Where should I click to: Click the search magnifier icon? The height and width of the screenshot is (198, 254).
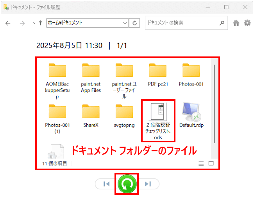coord(222,23)
